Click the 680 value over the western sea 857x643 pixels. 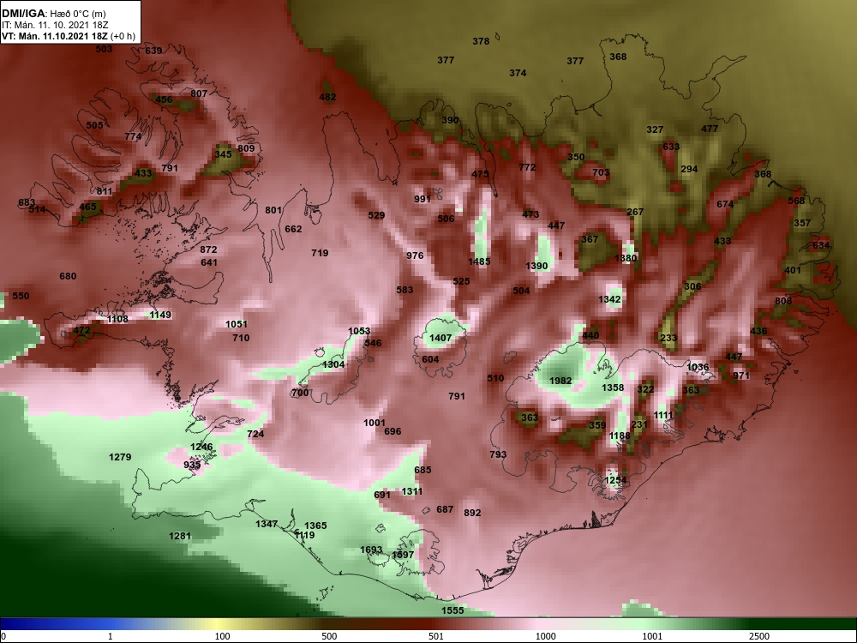coord(68,276)
